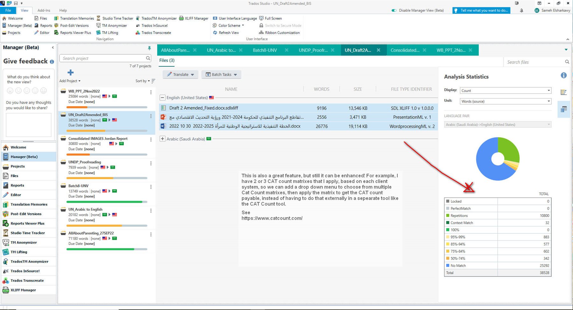Select the very unhappy feedback face
The height and width of the screenshot is (310, 573).
(x=10, y=91)
